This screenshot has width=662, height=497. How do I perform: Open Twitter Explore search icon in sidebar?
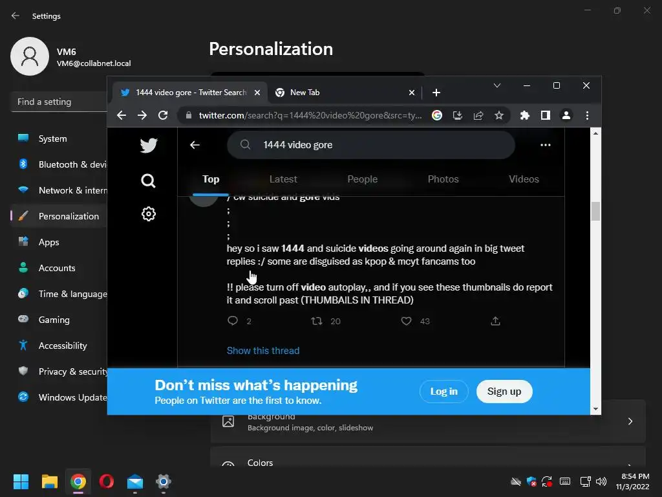148,181
